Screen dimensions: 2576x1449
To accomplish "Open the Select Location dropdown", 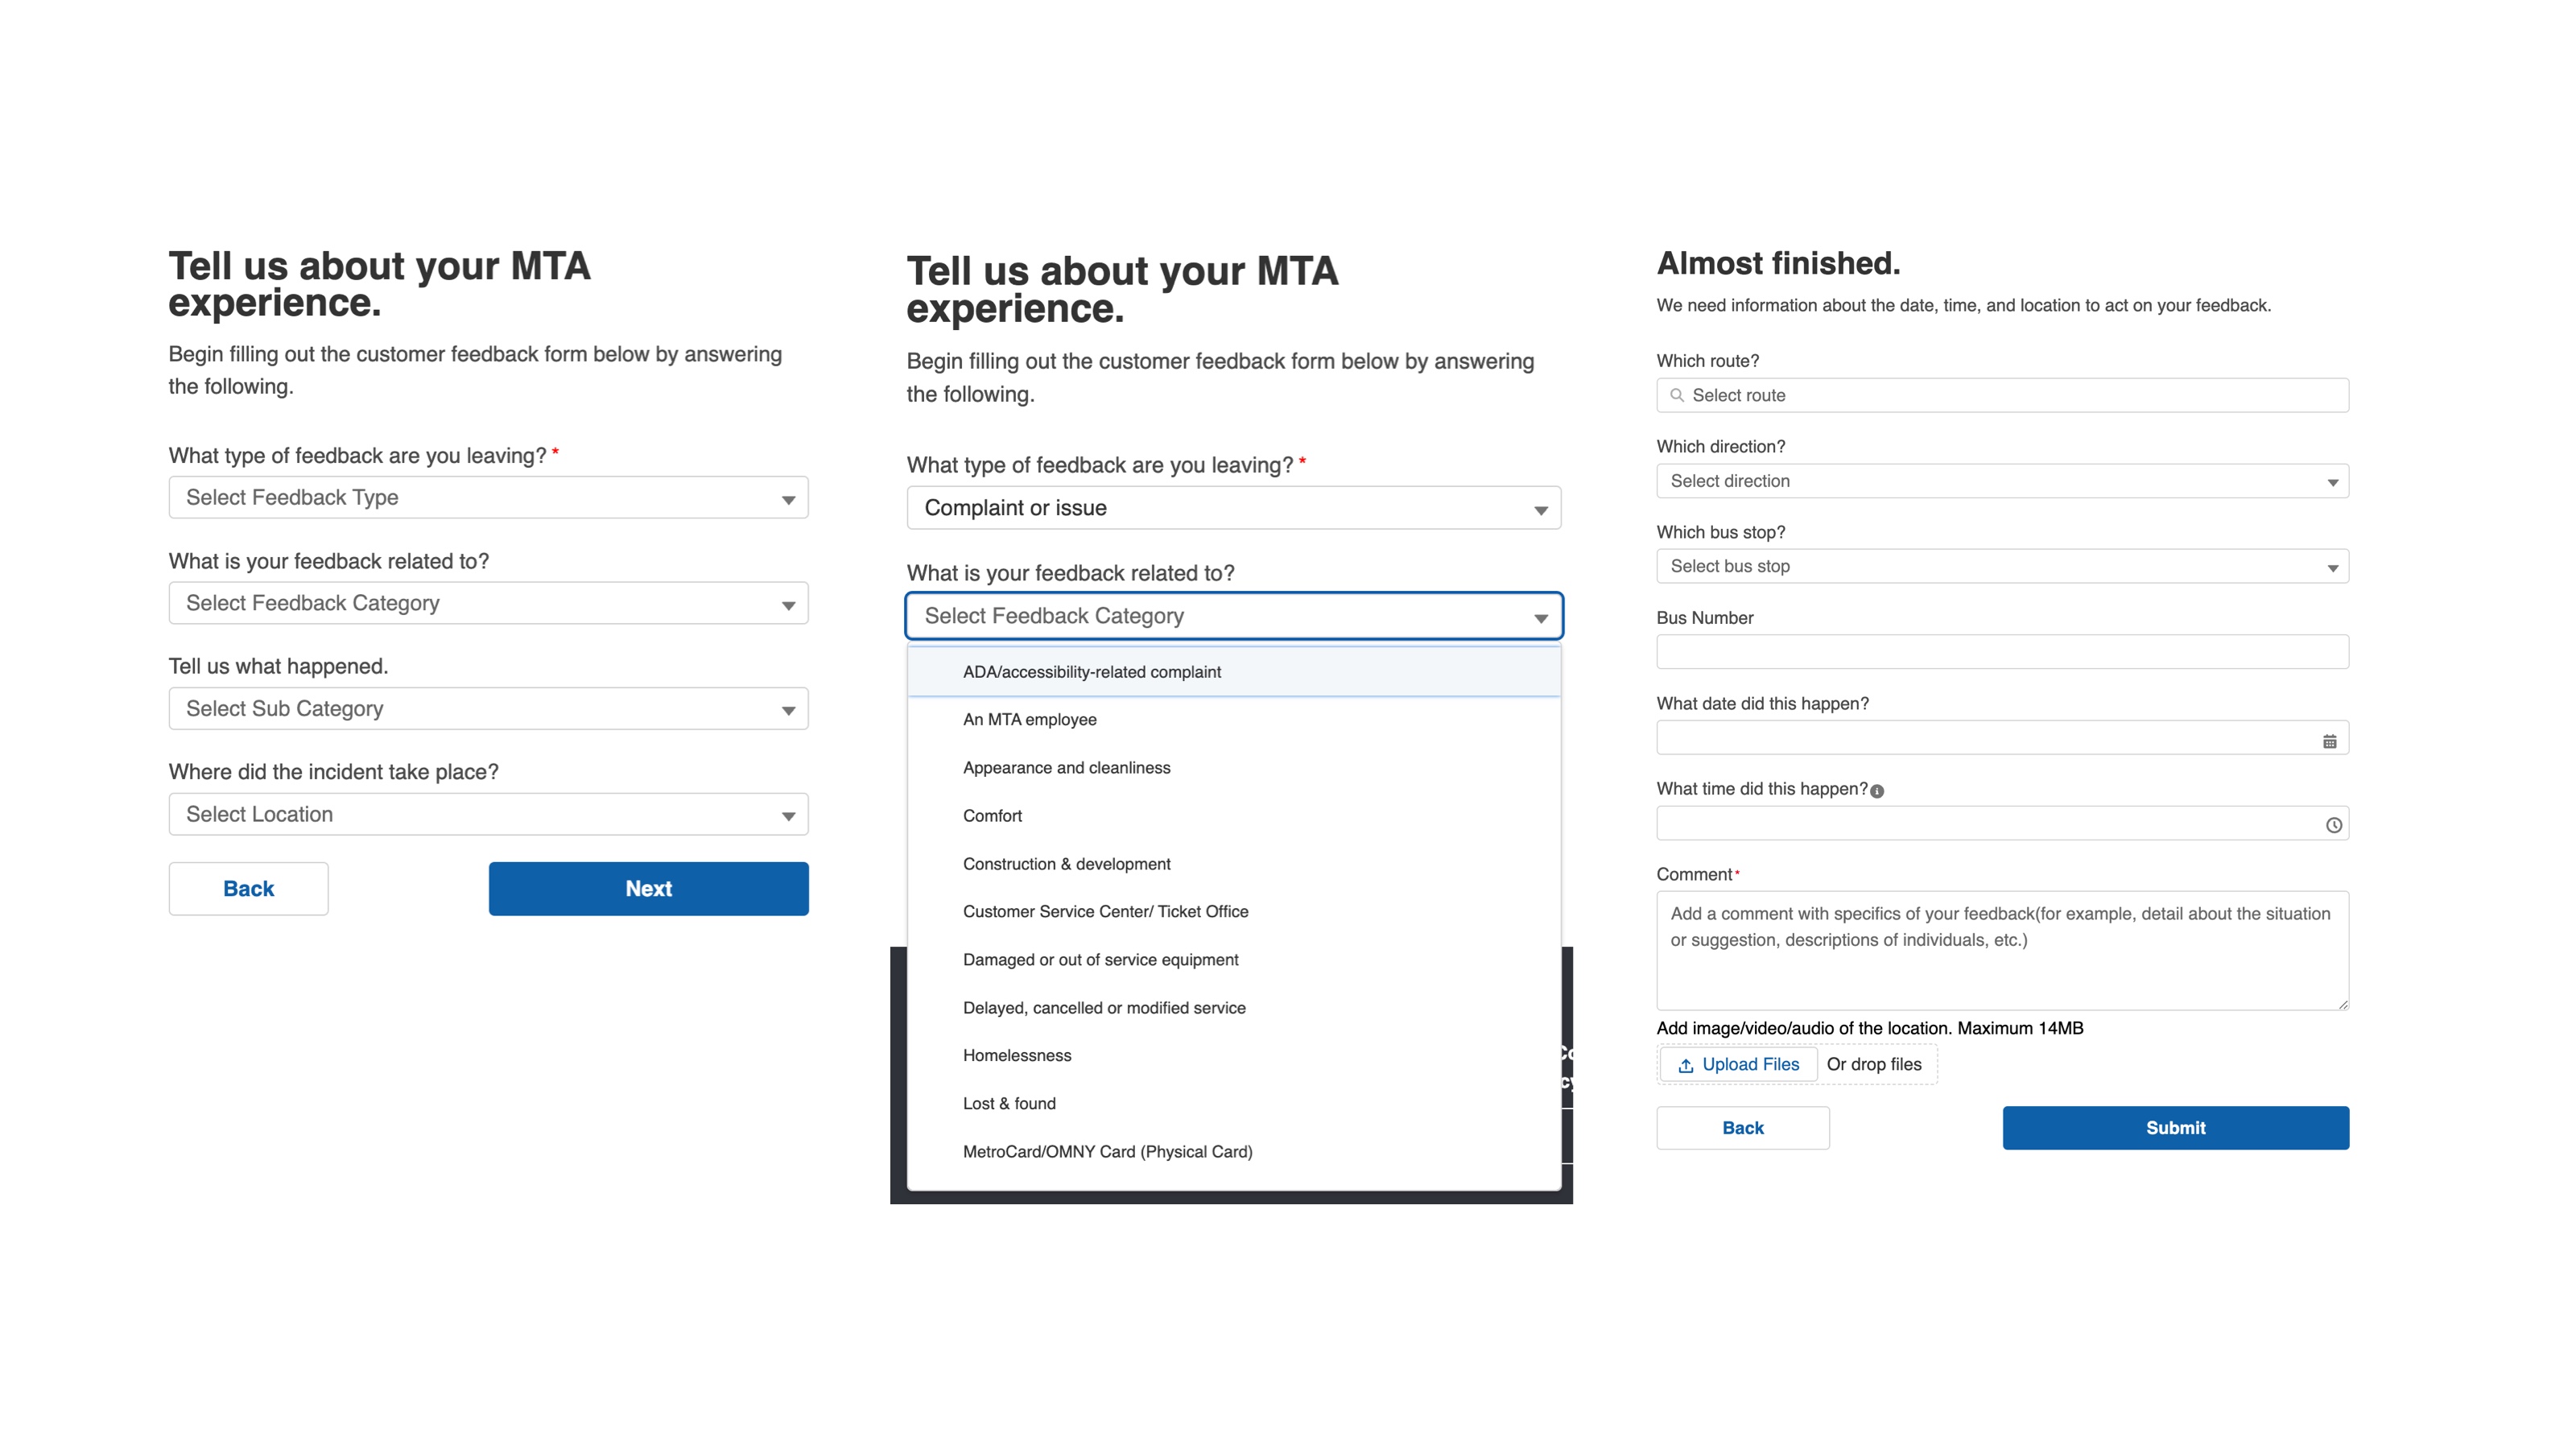I will point(488,814).
